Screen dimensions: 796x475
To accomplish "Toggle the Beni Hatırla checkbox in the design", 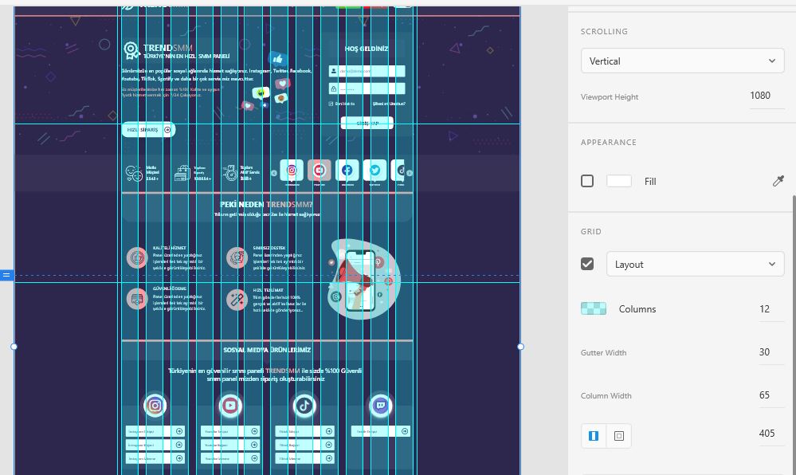I will coord(331,104).
